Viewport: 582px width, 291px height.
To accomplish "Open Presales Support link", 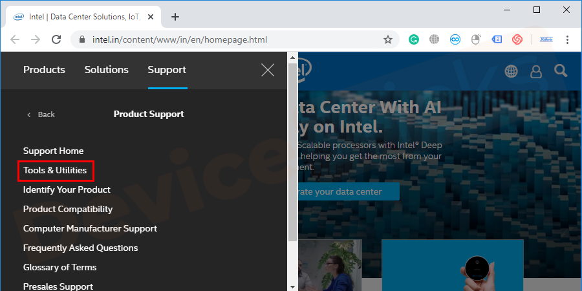I will coord(58,286).
